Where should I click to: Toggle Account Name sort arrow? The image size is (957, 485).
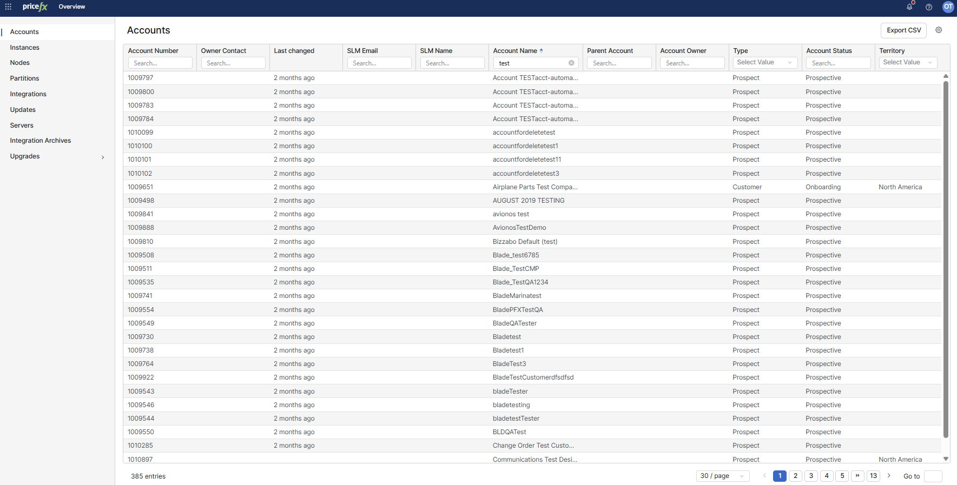(x=541, y=51)
